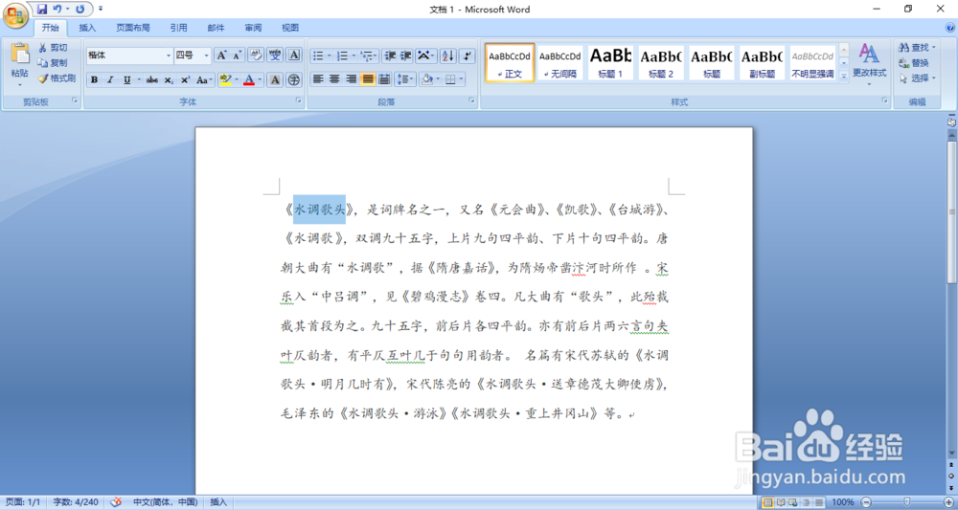Image resolution: width=958 pixels, height=510 pixels.
Task: Align the text to the left
Action: pyautogui.click(x=318, y=78)
